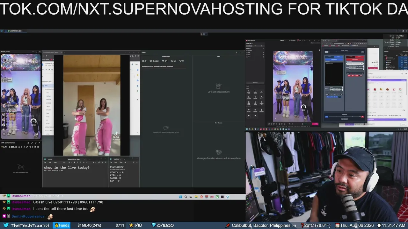Image resolution: width=408 pixels, height=229 pixels.
Task: Click the TheTechTourist Twitter handle
Action: pyautogui.click(x=30, y=225)
